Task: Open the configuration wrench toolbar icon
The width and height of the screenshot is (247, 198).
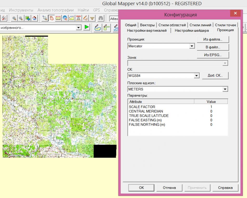Action: click(4, 18)
